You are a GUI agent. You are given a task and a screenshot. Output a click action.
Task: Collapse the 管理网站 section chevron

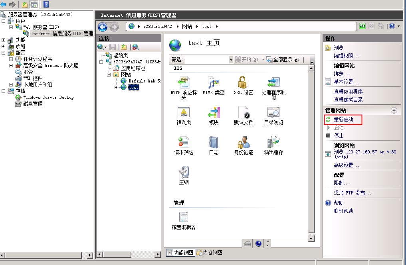pyautogui.click(x=394, y=110)
